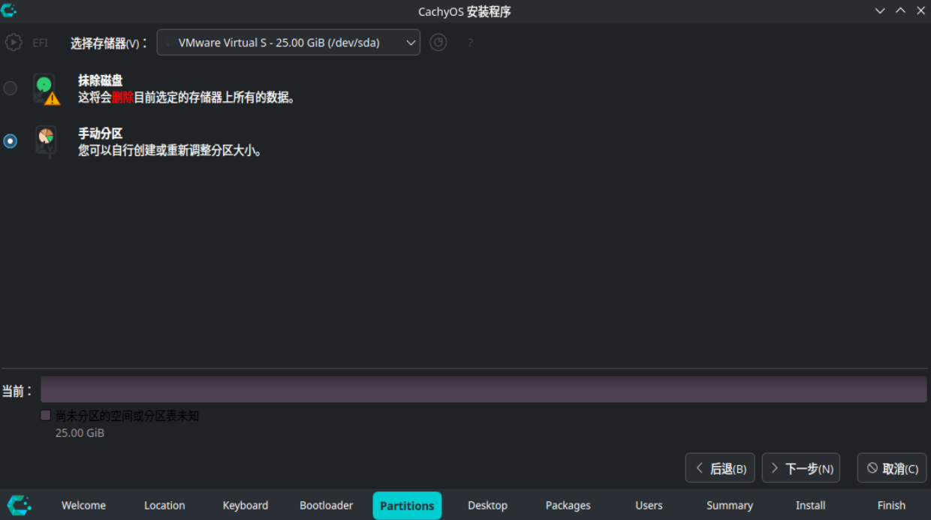Viewport: 931px width, 520px height.
Task: Click the unpartitioned space legend square
Action: coord(46,416)
